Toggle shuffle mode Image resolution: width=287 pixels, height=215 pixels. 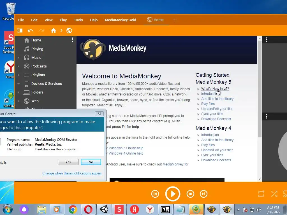coord(274,194)
